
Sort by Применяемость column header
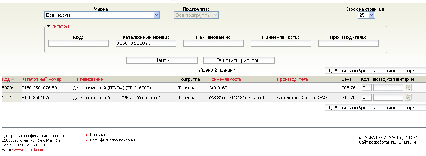pyautogui.click(x=225, y=79)
